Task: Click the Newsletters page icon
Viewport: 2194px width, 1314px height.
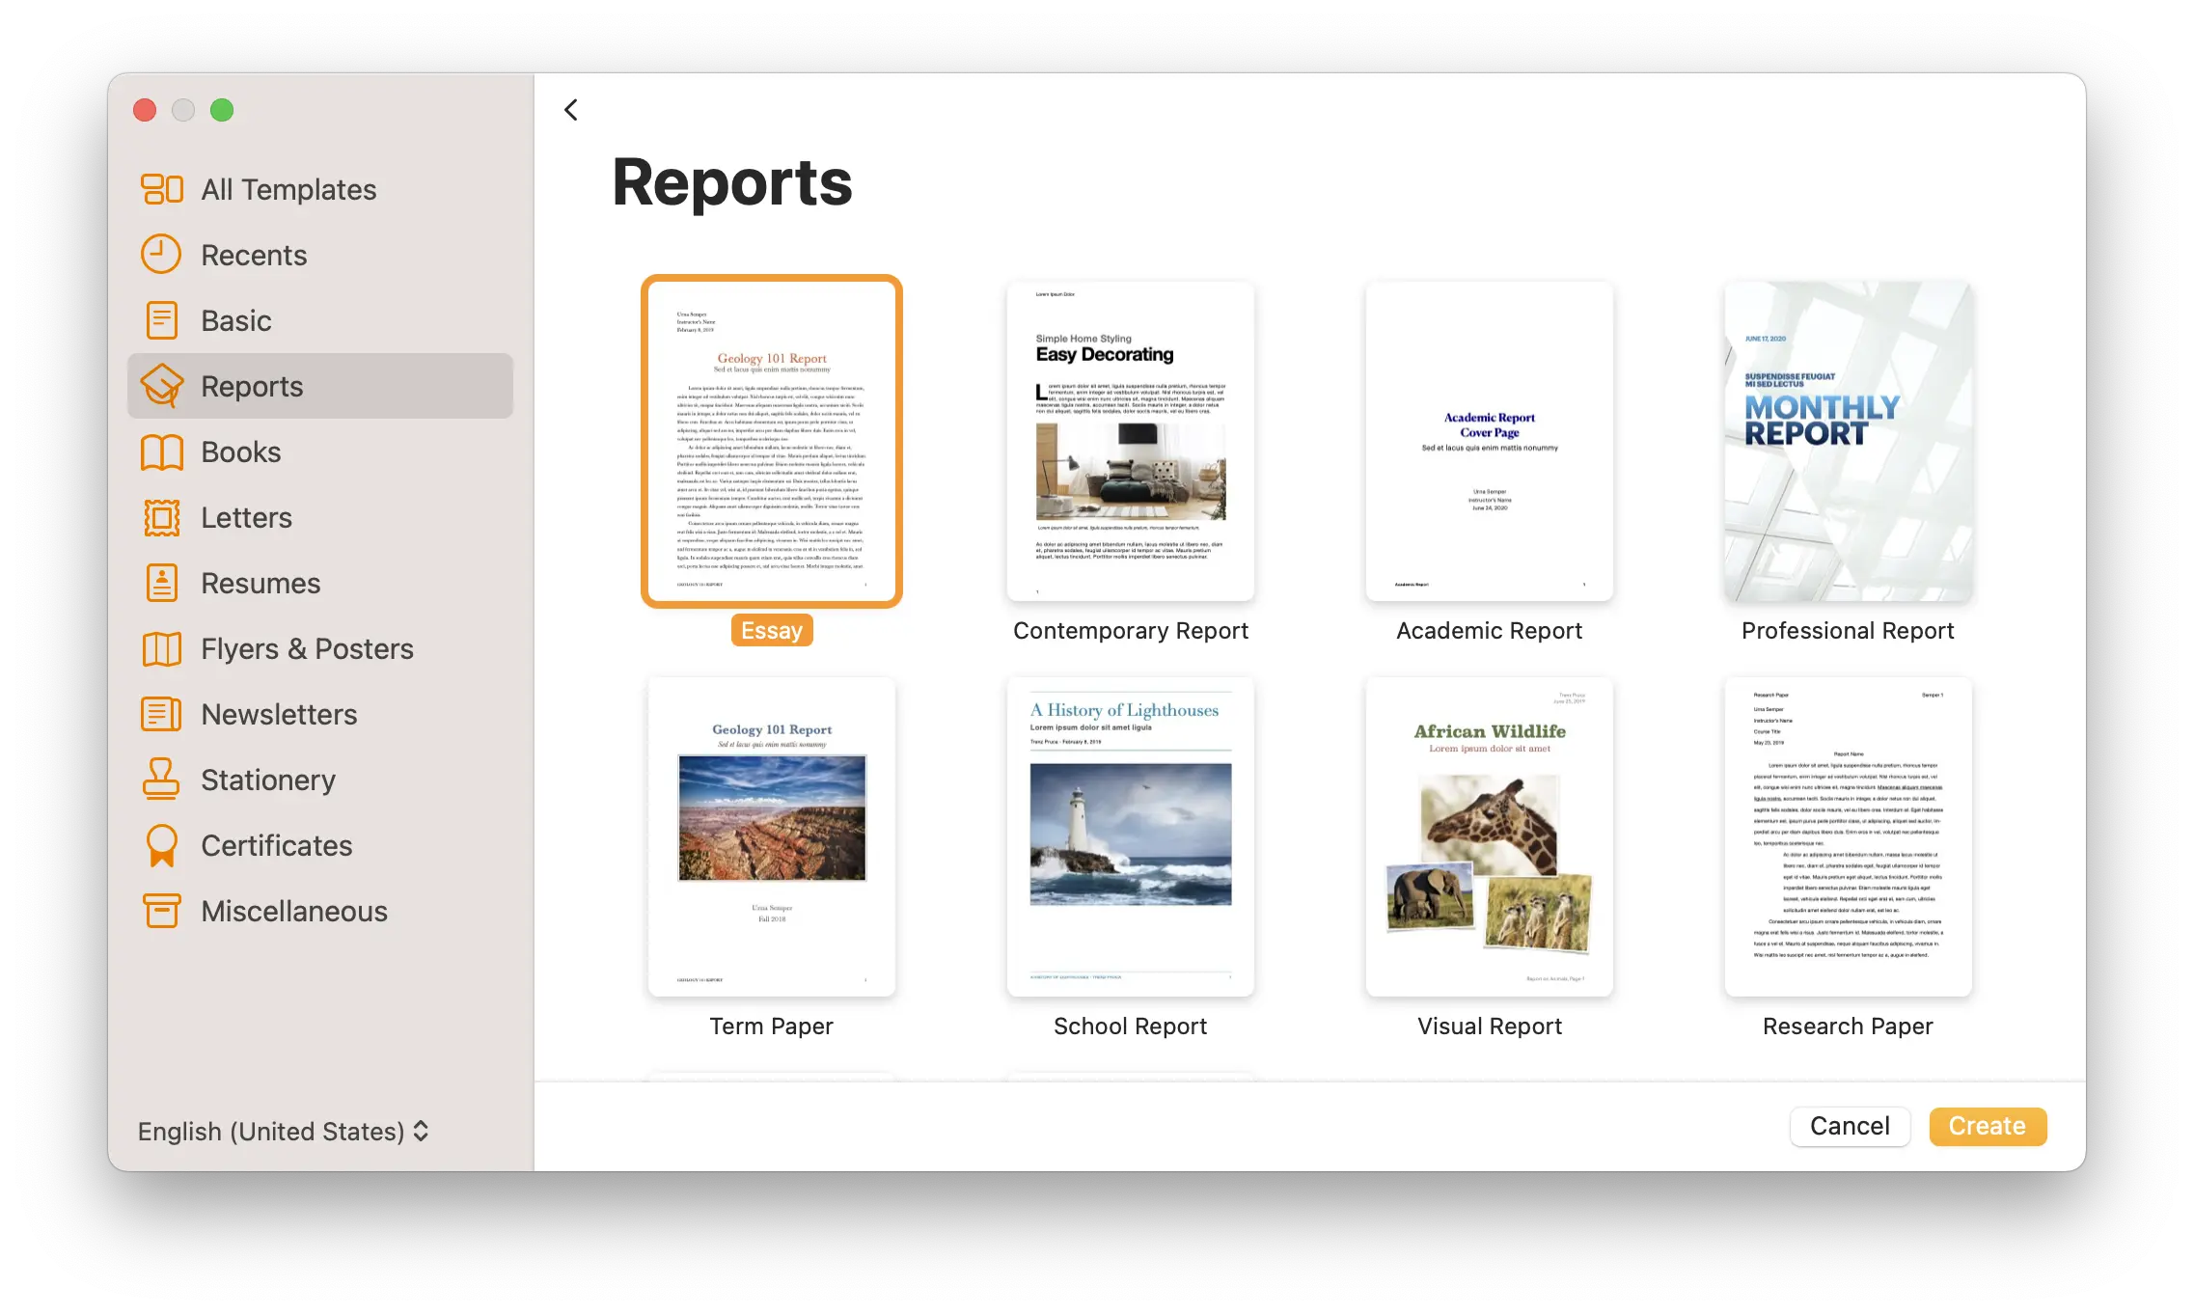Action: pyautogui.click(x=161, y=714)
